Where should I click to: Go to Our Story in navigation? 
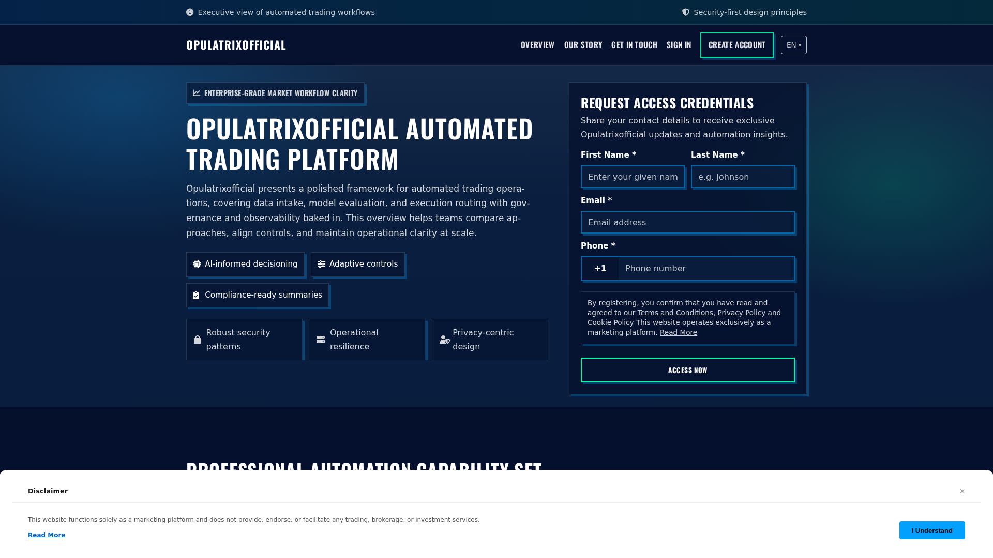(583, 45)
